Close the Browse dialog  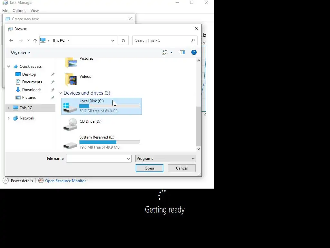196,29
